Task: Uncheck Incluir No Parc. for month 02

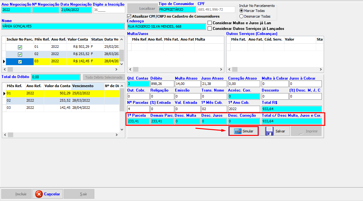Action: [20, 54]
